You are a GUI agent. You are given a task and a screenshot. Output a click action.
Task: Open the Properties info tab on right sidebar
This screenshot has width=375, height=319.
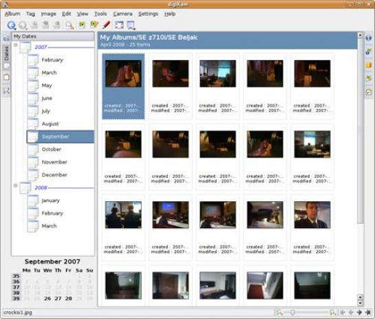point(369,38)
